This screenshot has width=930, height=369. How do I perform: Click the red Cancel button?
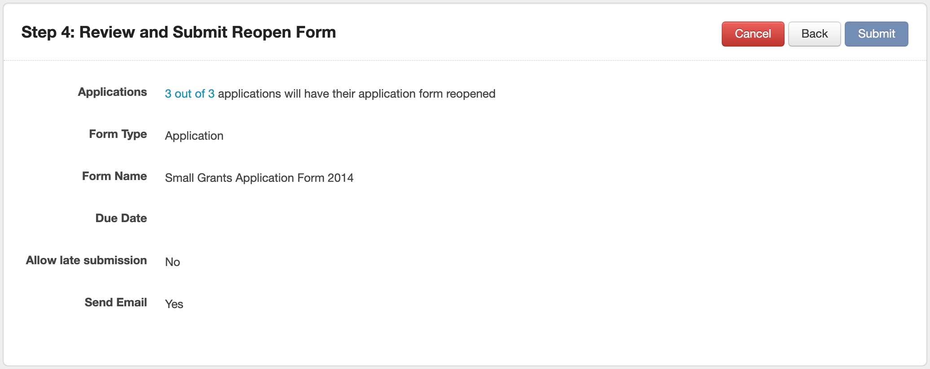[753, 34]
